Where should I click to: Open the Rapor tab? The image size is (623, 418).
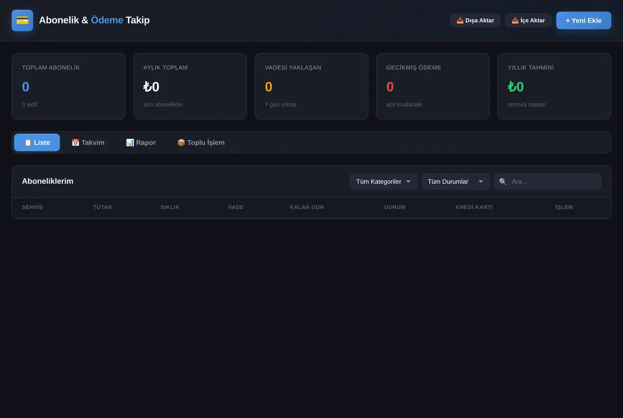coord(141,143)
